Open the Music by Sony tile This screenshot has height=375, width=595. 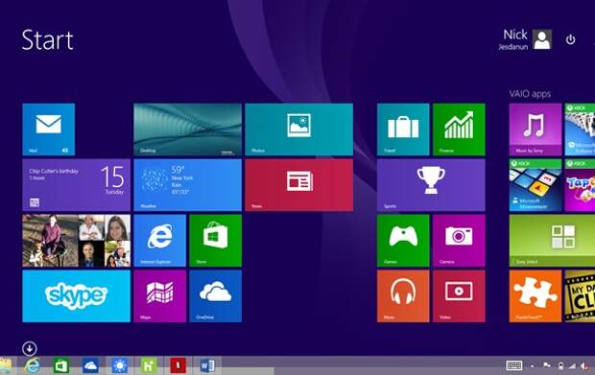(535, 129)
